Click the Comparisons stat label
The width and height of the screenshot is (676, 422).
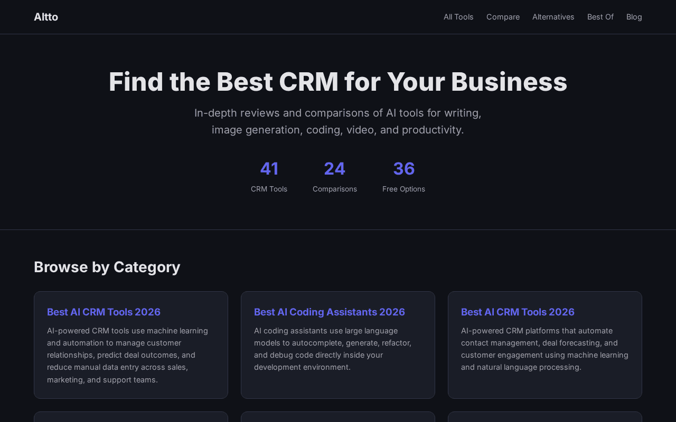(335, 189)
